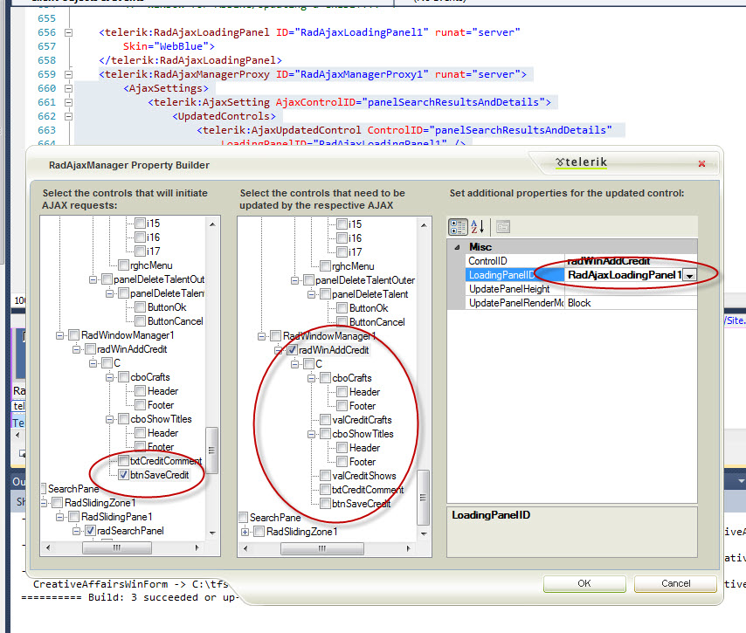Screen dimensions: 746x633
Task: Click the OK button
Action: (x=584, y=583)
